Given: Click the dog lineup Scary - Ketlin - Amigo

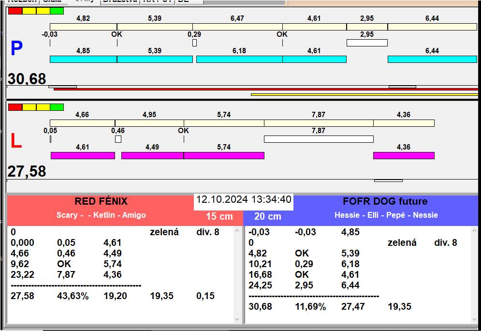Looking at the screenshot, I should coord(101,215).
